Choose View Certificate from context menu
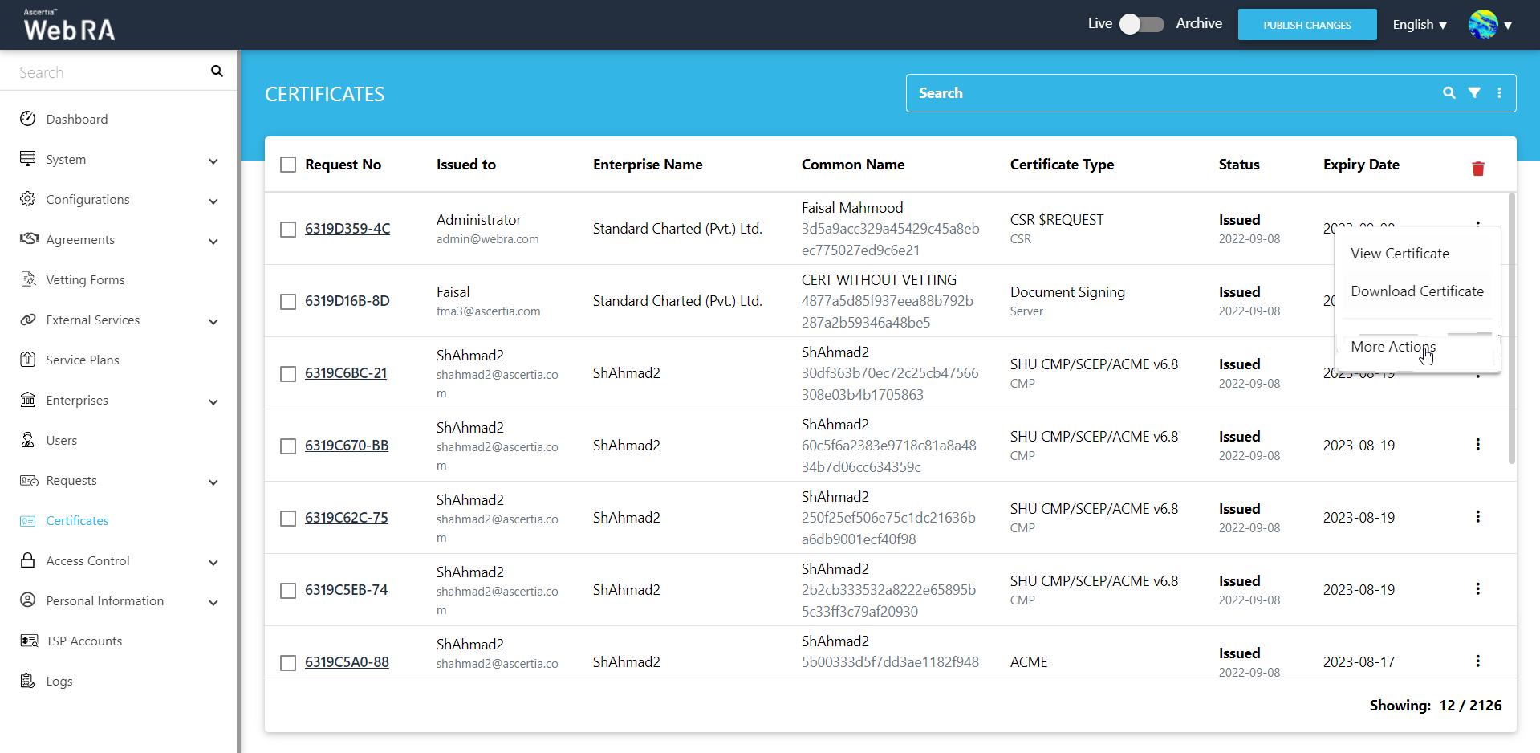Screen dimensions: 1540x753 pos(1400,254)
